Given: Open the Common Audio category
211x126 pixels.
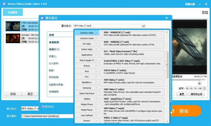Looking at the screenshot, I should (87, 38).
